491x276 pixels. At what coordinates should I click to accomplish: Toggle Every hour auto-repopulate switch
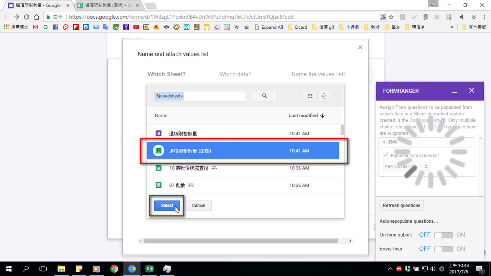[443, 249]
